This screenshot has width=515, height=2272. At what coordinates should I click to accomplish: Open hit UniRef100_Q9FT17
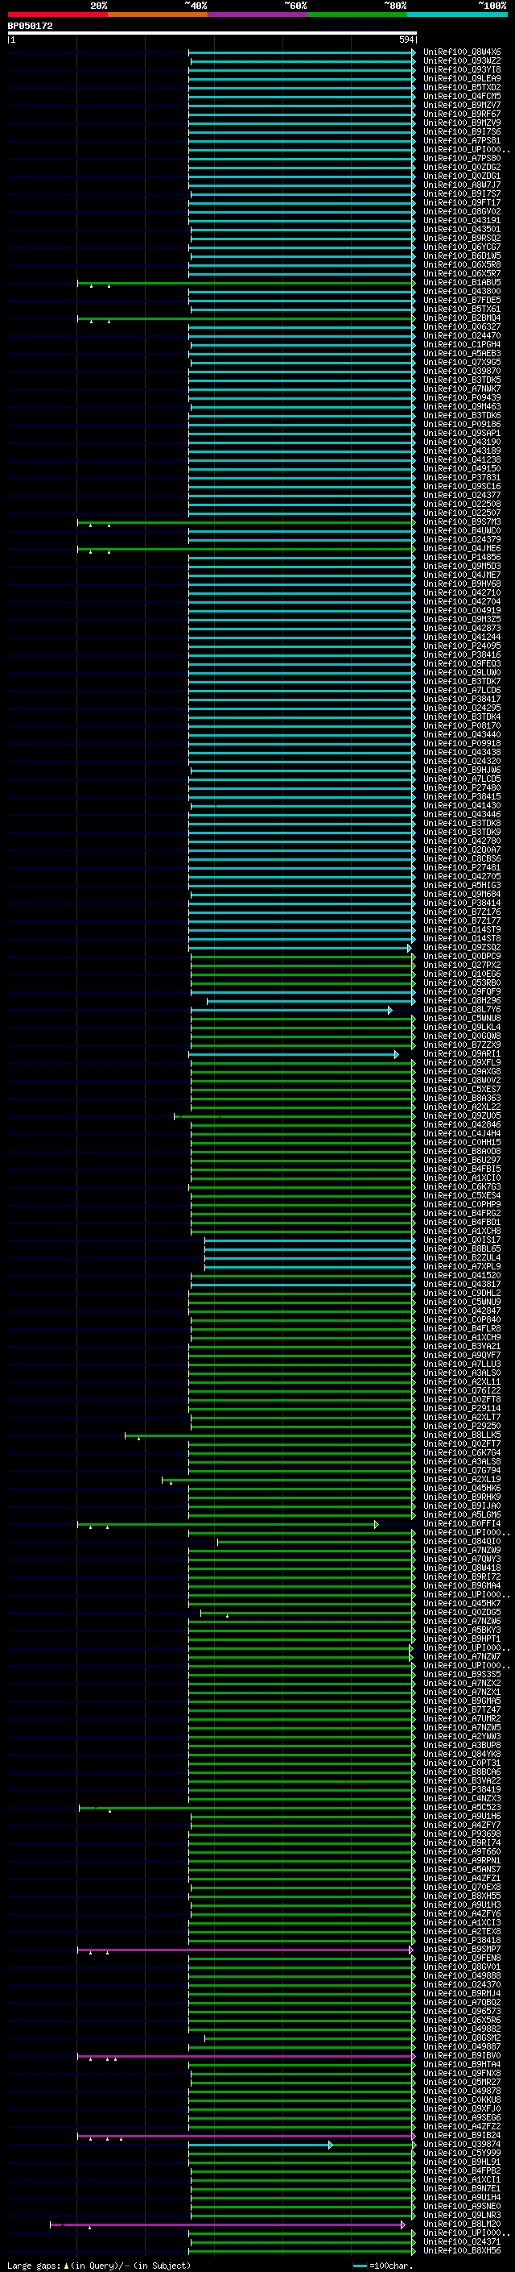(x=462, y=203)
